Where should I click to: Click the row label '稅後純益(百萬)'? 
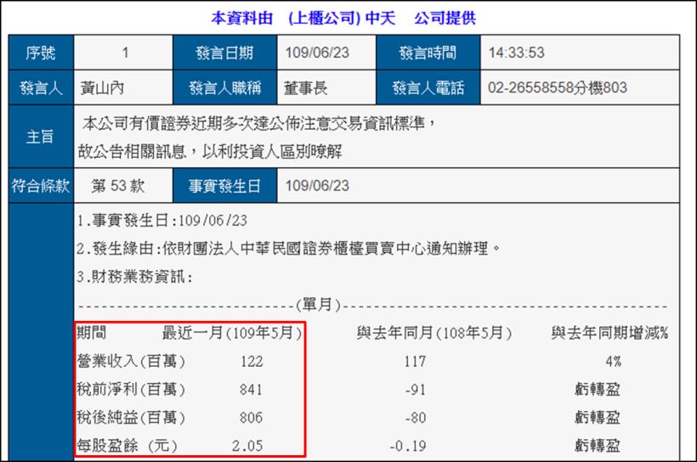click(x=131, y=417)
